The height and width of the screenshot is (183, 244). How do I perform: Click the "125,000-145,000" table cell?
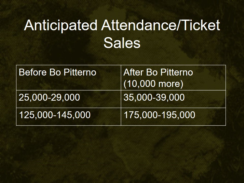pos(68,116)
